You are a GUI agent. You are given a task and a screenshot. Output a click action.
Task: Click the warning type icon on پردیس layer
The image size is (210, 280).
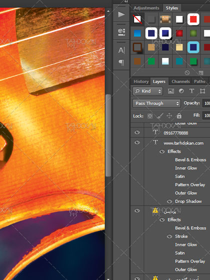tap(155, 210)
